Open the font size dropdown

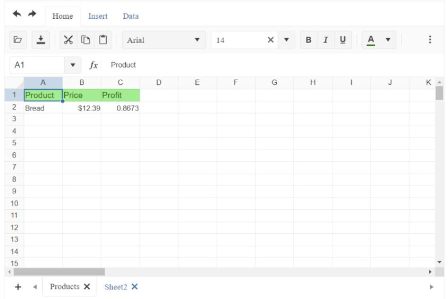pyautogui.click(x=286, y=40)
